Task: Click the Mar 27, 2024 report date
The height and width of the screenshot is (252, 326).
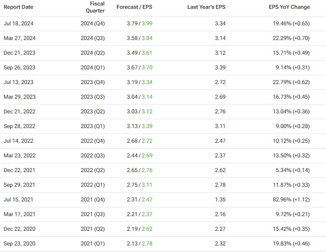Action: (20, 38)
